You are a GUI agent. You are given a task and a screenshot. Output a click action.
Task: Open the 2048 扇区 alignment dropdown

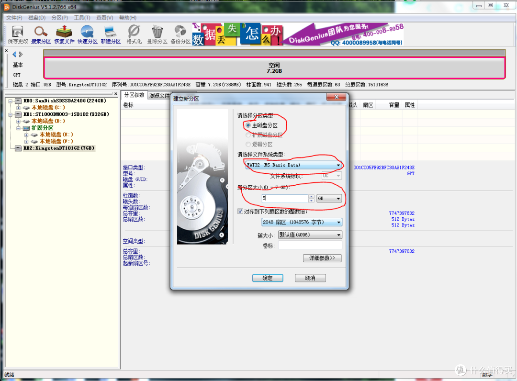[302, 222]
